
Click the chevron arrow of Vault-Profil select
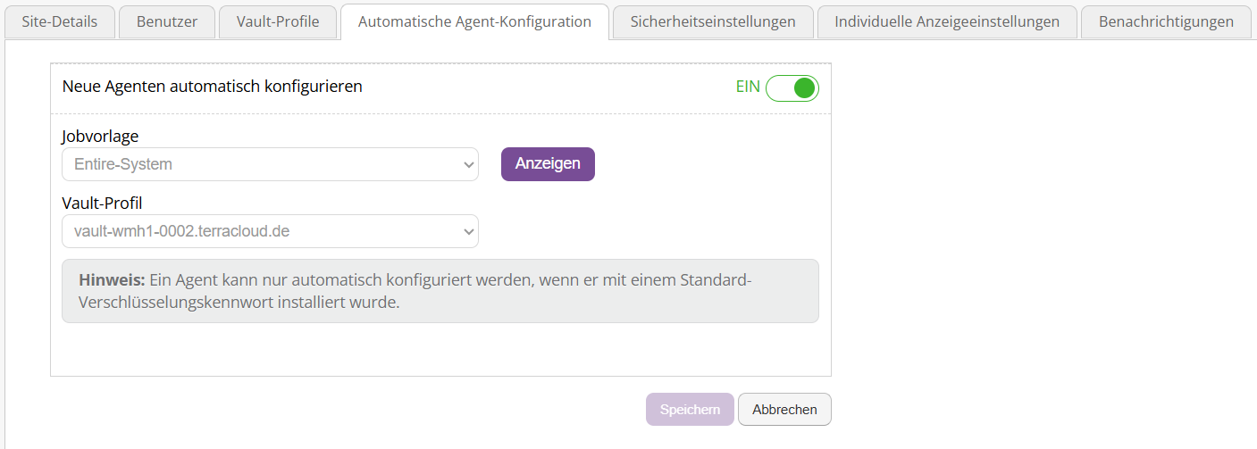pyautogui.click(x=468, y=231)
